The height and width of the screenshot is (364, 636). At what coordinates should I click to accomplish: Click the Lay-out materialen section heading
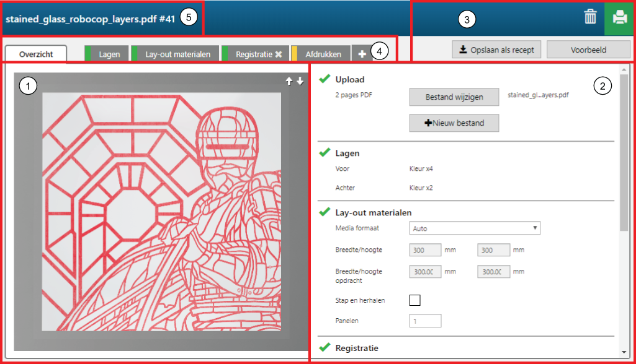click(373, 212)
